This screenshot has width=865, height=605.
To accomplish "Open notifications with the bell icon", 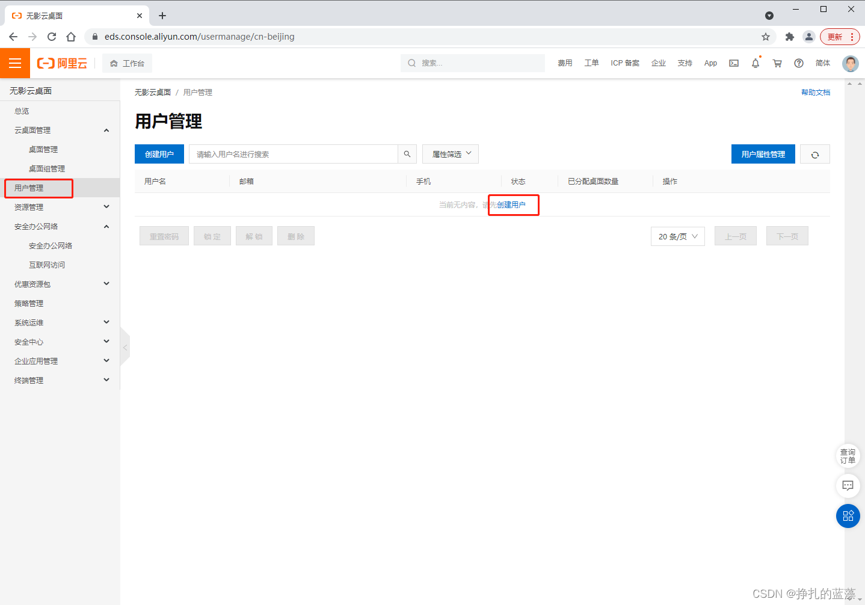I will (x=755, y=63).
